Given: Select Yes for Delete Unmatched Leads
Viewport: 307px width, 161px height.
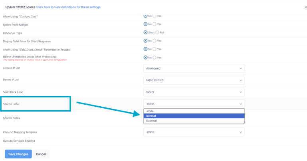Looking at the screenshot, I should pos(154,58).
